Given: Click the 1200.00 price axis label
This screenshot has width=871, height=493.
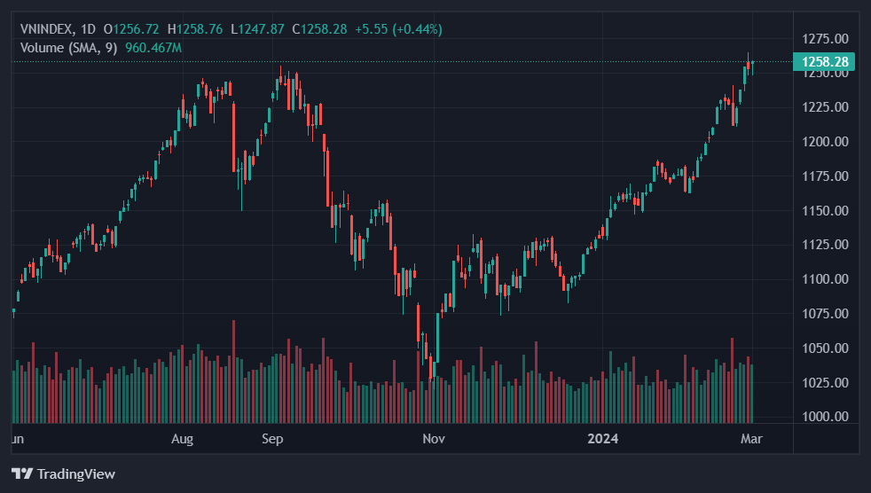Looking at the screenshot, I should coord(825,142).
